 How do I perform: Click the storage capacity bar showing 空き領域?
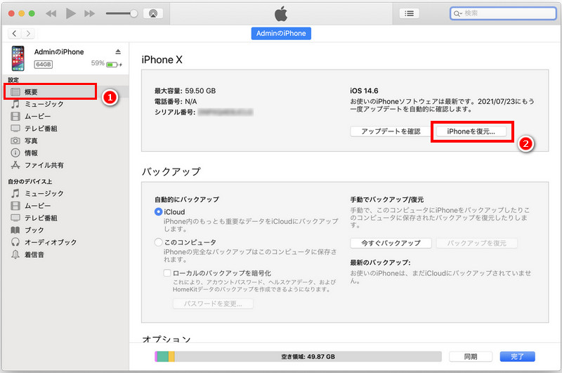pyautogui.click(x=298, y=357)
